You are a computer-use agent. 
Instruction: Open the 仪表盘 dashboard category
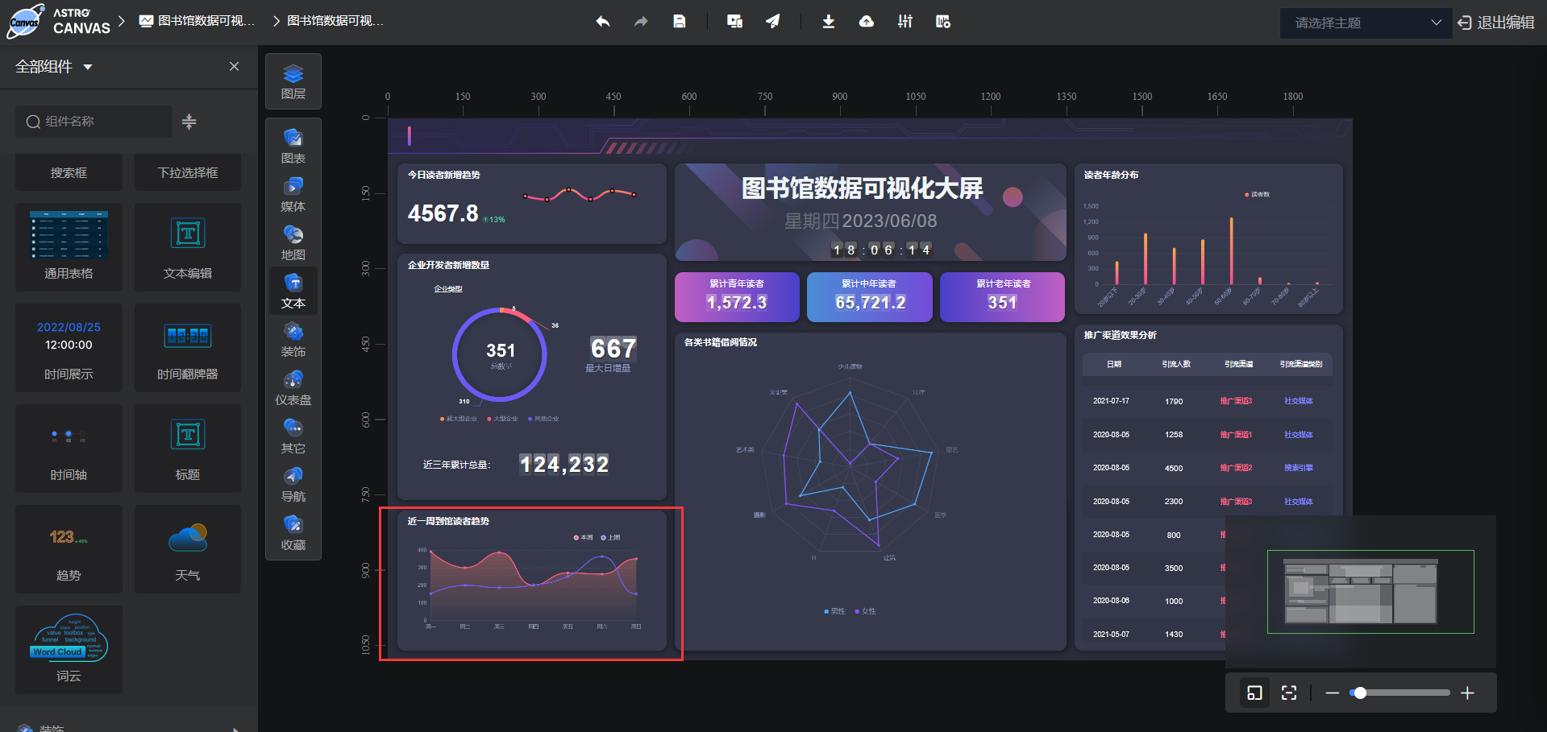pyautogui.click(x=293, y=388)
